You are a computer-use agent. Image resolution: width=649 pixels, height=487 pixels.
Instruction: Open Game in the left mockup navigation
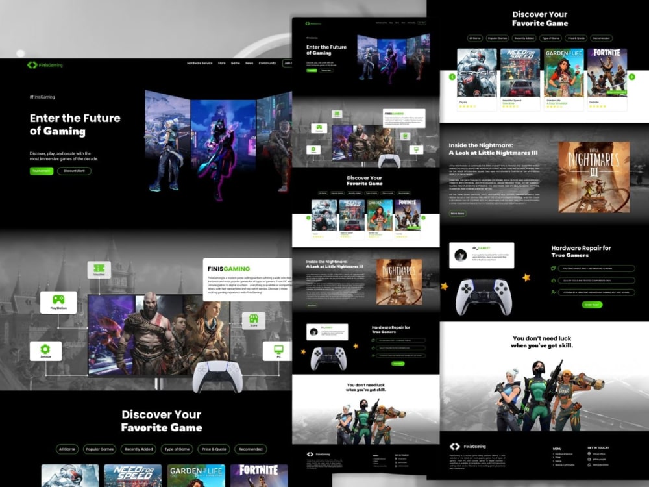point(236,64)
